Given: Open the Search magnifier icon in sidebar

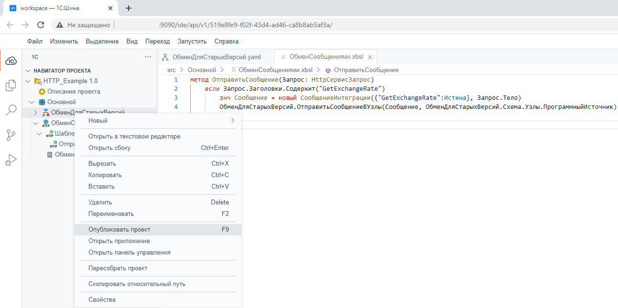Looking at the screenshot, I should (x=11, y=110).
